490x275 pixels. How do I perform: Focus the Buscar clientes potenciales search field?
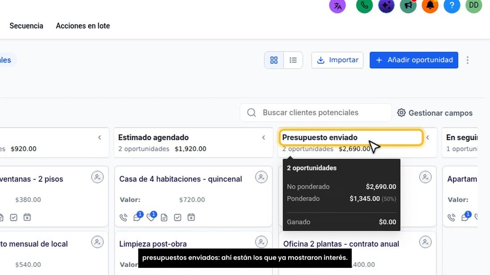316,113
